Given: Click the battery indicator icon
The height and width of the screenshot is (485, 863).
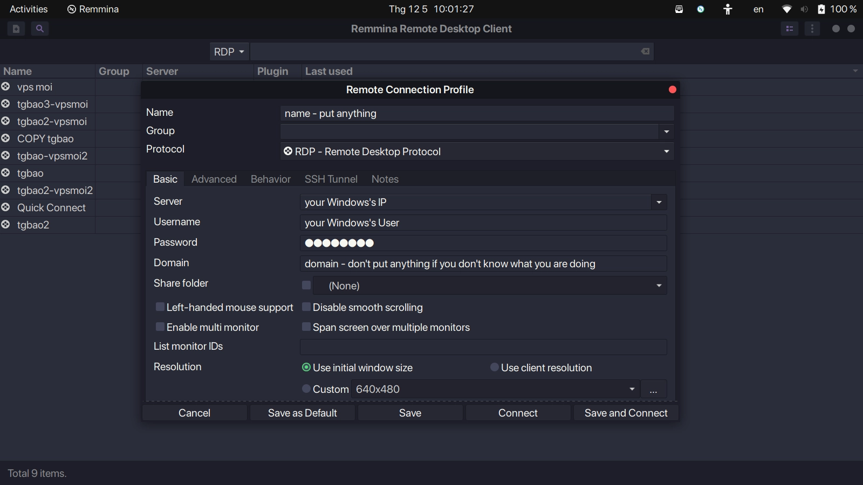Looking at the screenshot, I should click(821, 9).
